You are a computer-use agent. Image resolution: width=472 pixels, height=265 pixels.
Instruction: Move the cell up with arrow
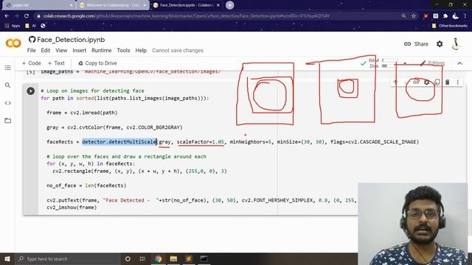(x=395, y=82)
